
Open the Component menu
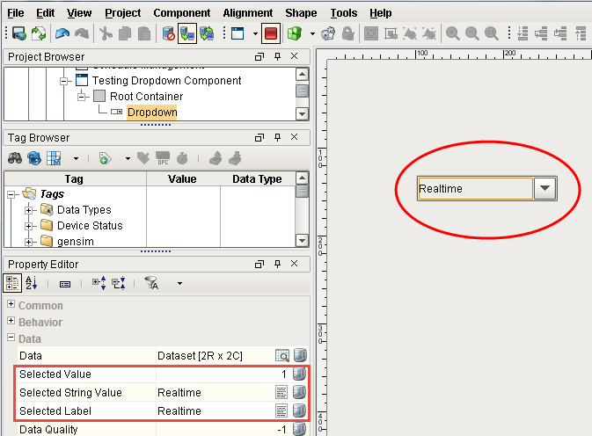[x=181, y=13]
